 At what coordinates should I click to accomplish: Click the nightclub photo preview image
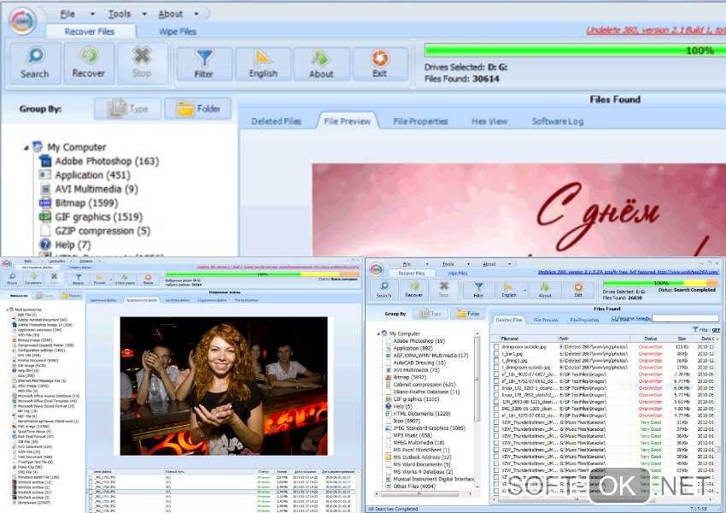tap(221, 386)
